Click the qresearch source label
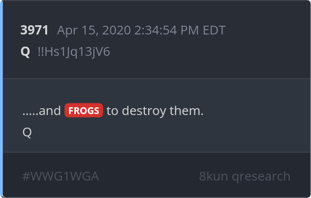 261,177
